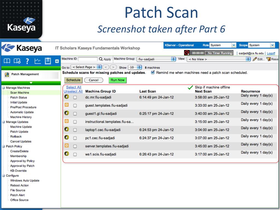Click the No Timer Running status box

pyautogui.click(x=219, y=53)
